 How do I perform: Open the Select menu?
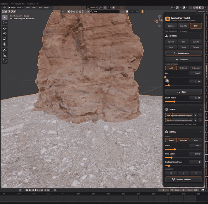pyautogui.click(x=34, y=7)
